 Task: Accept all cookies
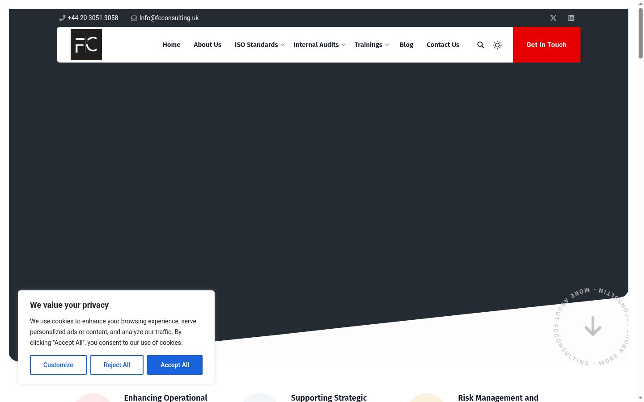coord(175,365)
